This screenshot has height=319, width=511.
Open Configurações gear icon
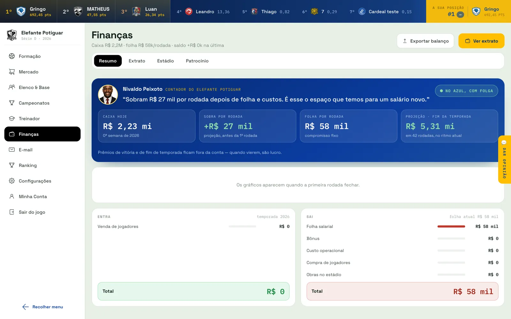(12, 181)
